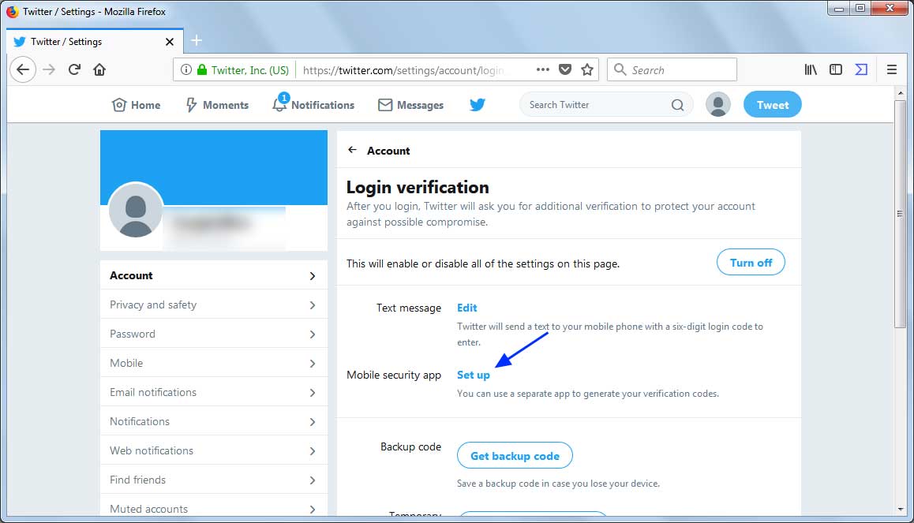The image size is (914, 523).
Task: Open Password settings row
Action: (x=213, y=334)
